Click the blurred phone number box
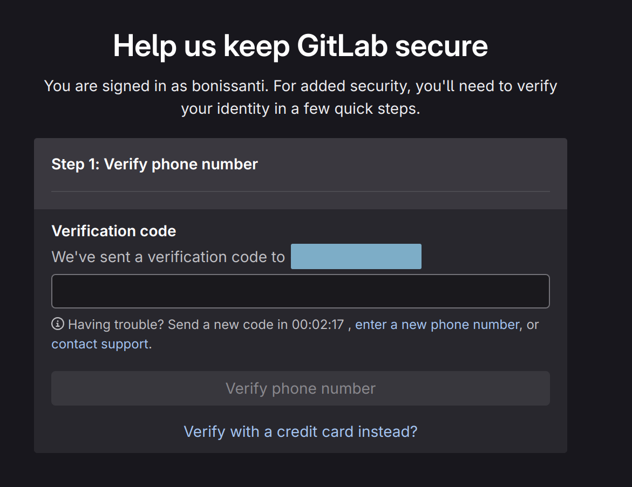 tap(356, 256)
